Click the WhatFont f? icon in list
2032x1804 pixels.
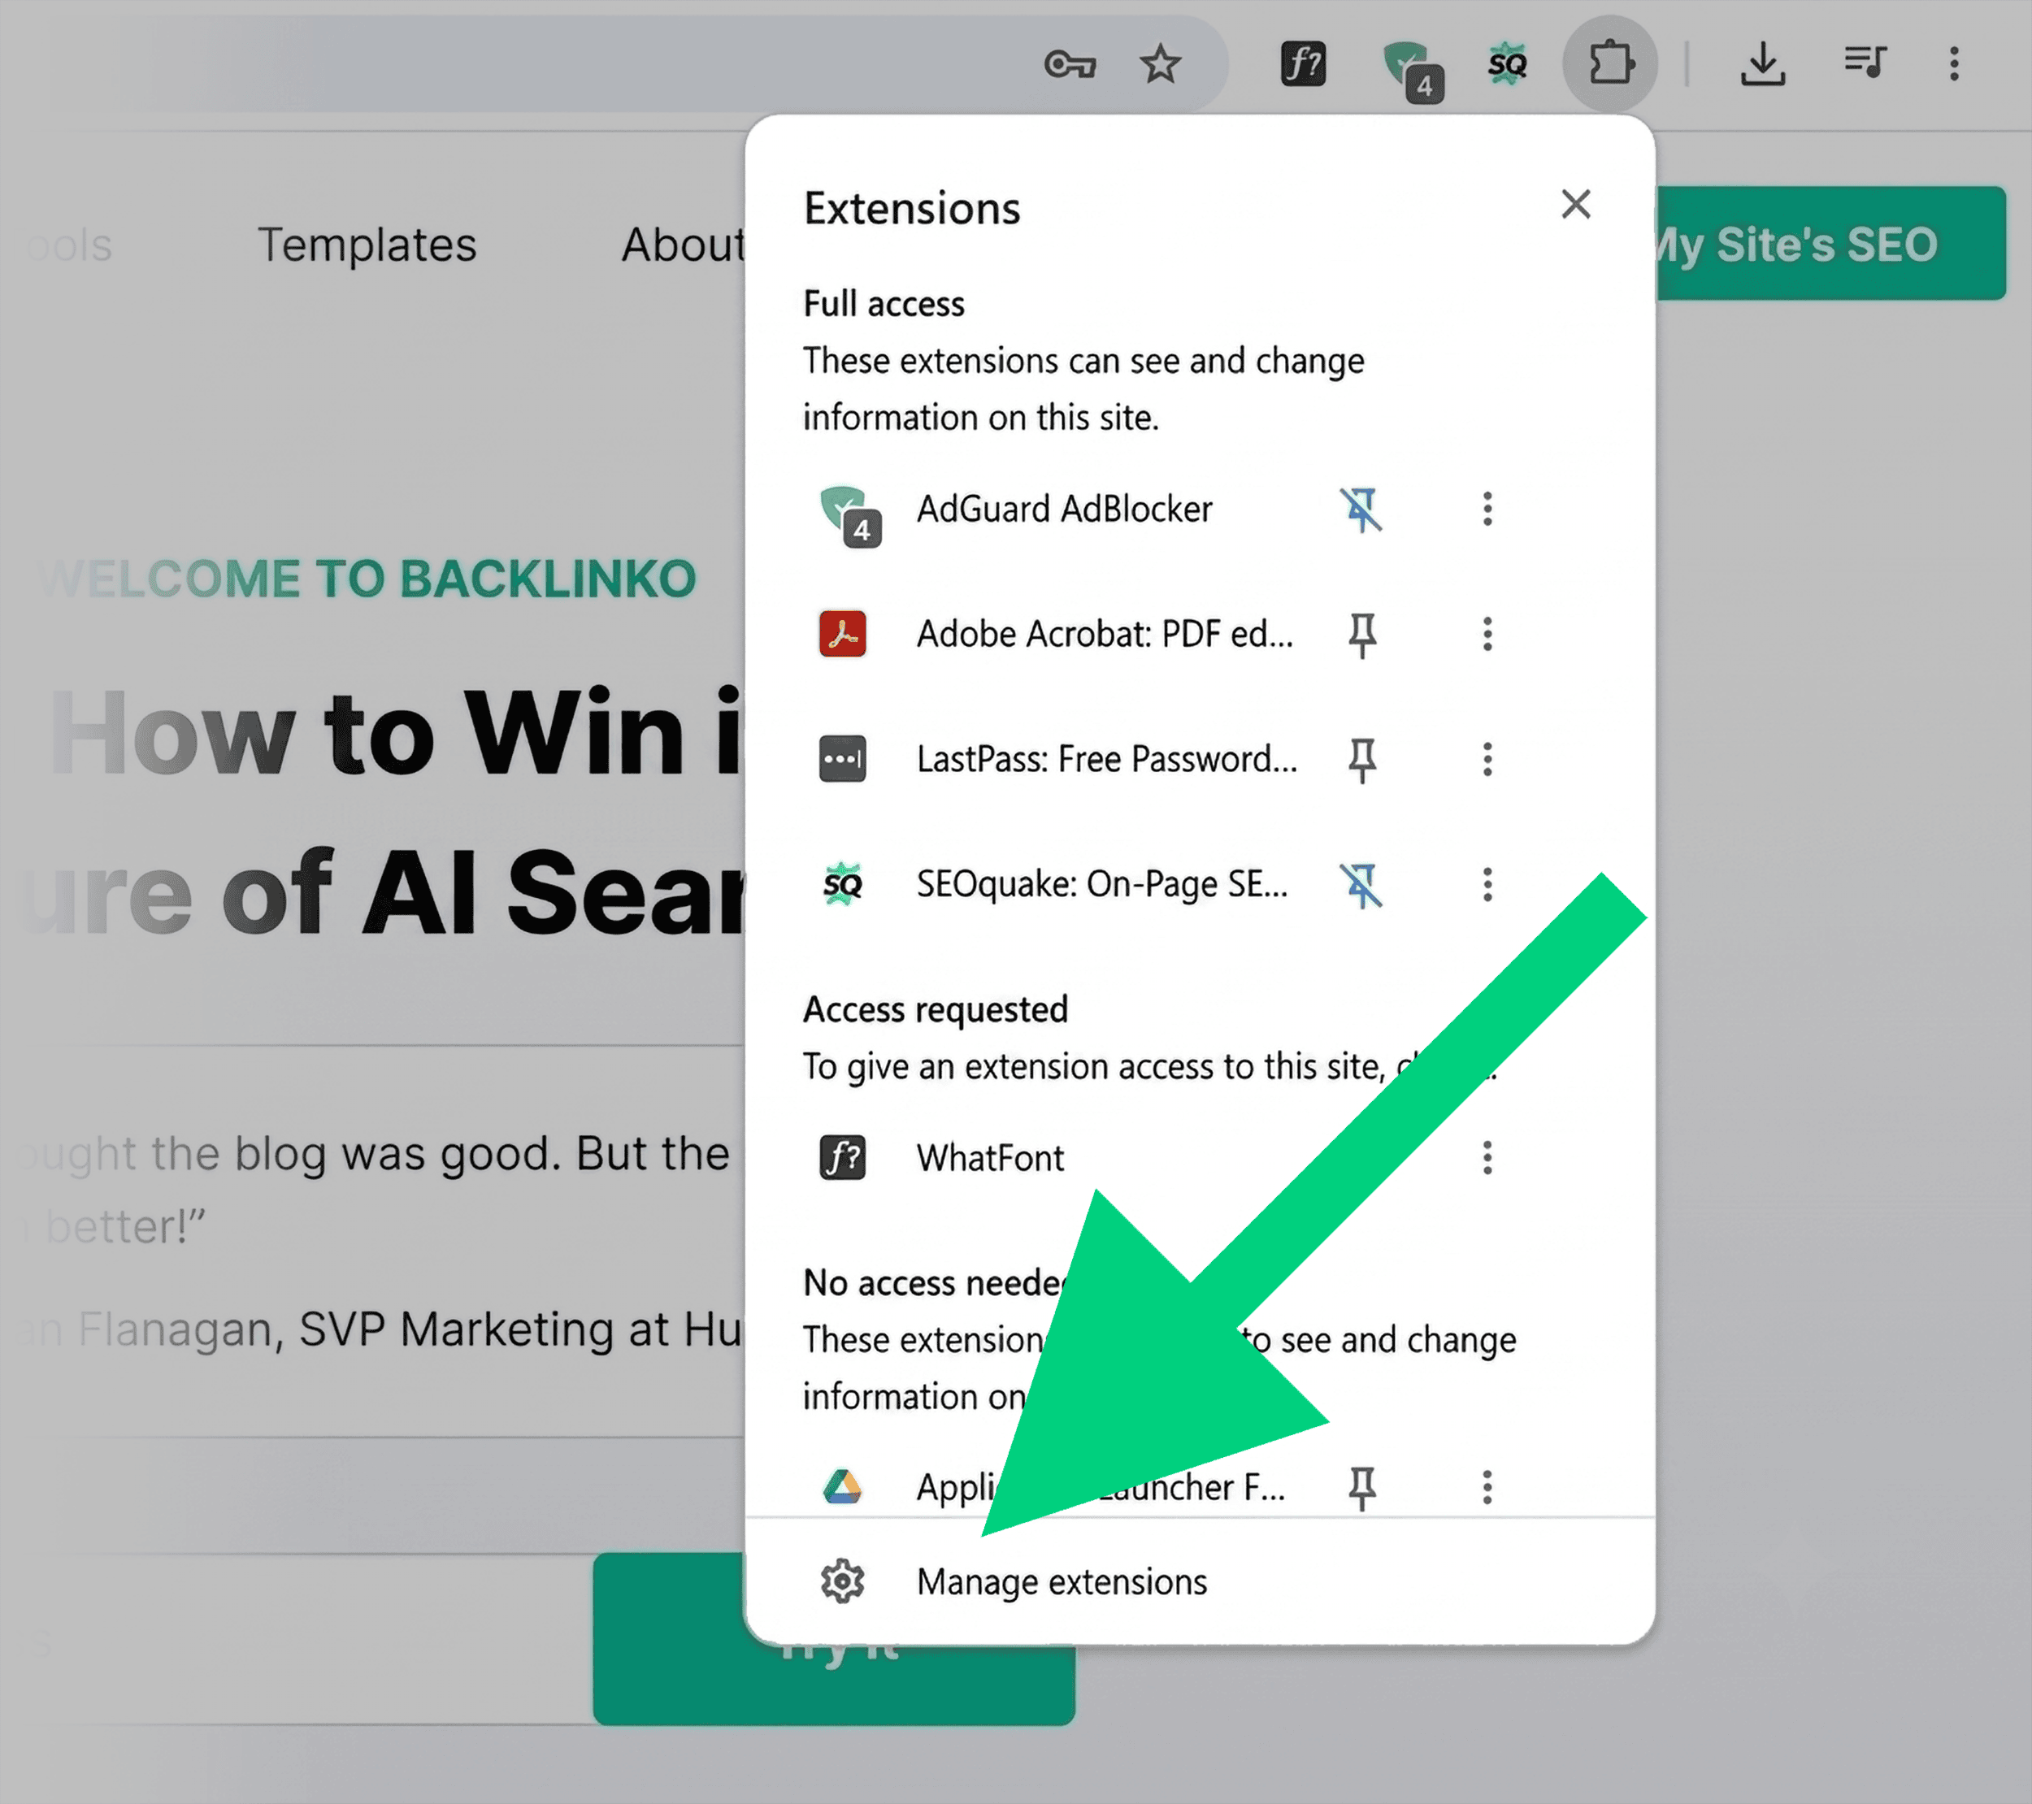(842, 1158)
